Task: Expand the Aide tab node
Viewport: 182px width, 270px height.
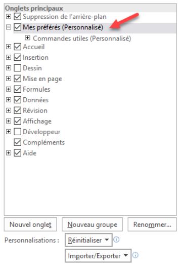Action: click(x=9, y=153)
